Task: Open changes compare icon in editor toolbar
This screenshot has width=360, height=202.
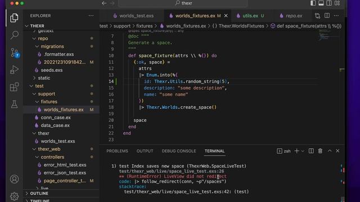Action: click(x=317, y=16)
